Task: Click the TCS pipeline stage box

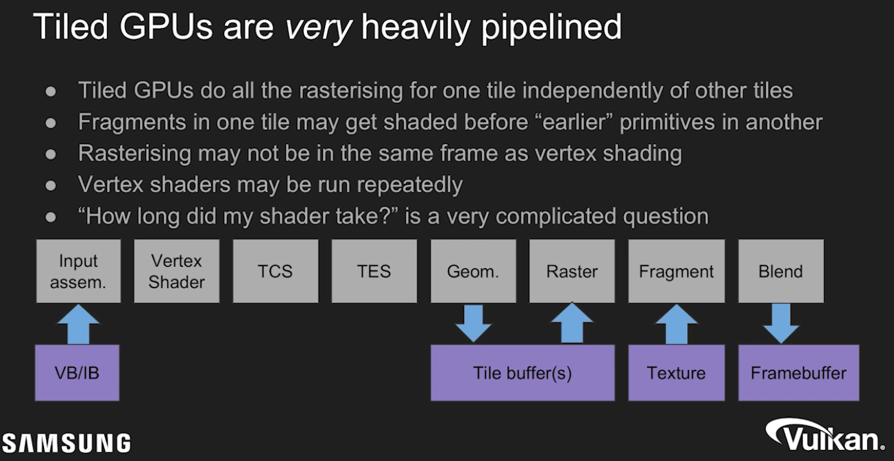Action: pos(276,271)
